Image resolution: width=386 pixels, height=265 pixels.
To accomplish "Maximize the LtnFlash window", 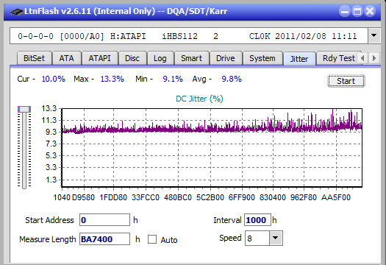I will [357, 11].
